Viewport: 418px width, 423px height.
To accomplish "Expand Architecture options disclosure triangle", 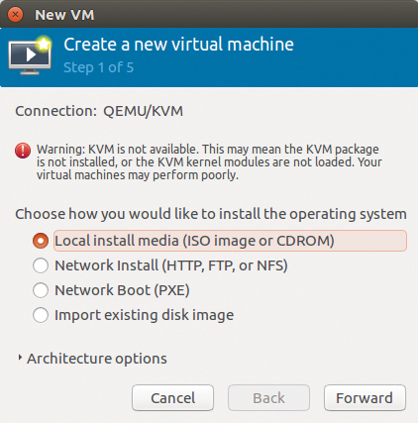I will coord(20,358).
